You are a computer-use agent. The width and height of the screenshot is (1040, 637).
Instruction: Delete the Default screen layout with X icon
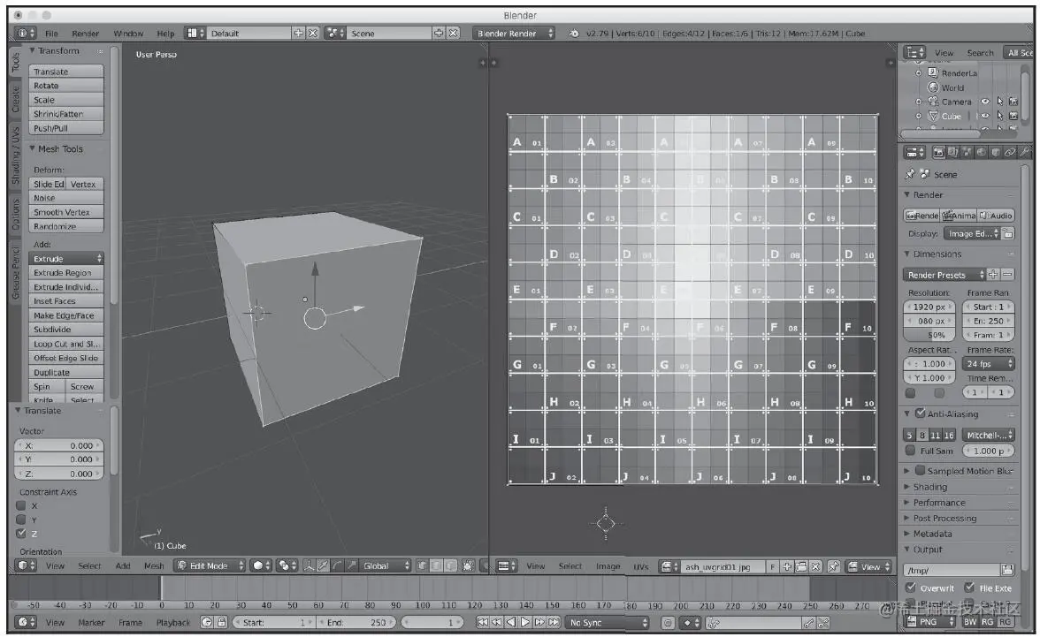pos(313,34)
